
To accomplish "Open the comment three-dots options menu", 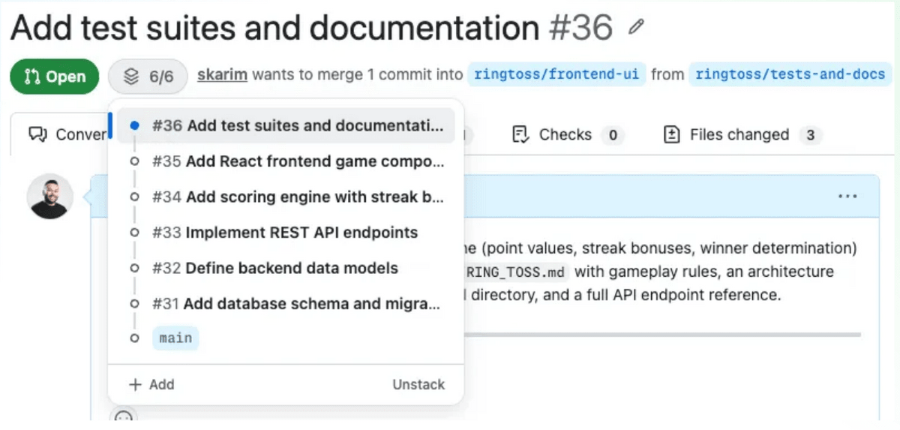I will coord(847,197).
